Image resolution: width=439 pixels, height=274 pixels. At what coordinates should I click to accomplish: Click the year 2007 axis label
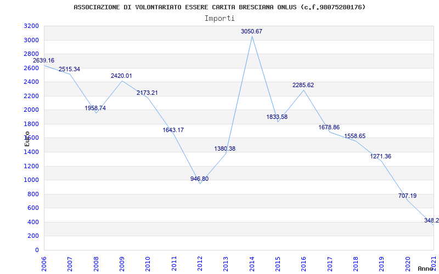pos(70,264)
